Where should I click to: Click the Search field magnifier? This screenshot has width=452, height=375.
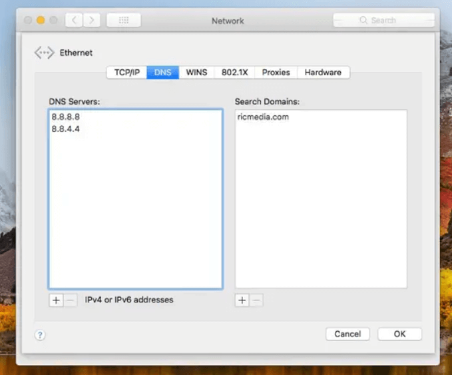point(363,20)
